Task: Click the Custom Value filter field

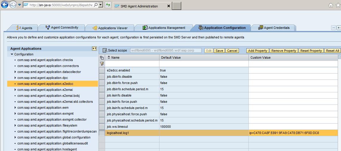Action: [293, 63]
